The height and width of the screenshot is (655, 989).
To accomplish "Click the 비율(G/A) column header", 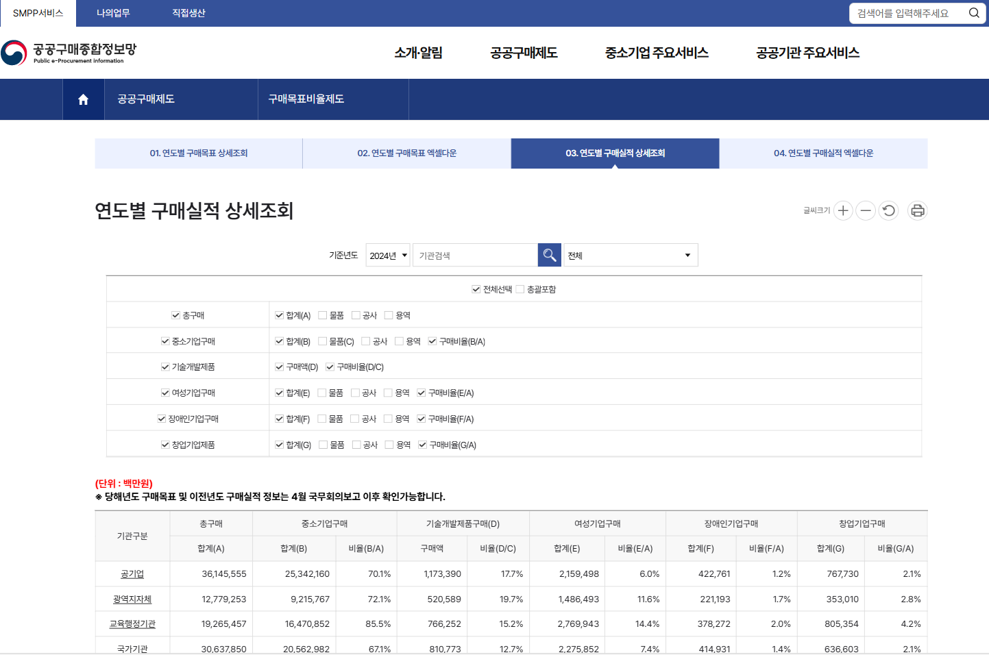I will point(895,549).
